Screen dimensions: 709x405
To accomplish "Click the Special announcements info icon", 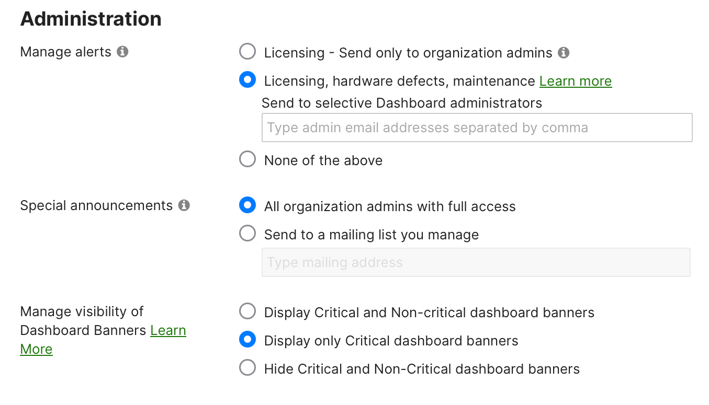I will 184,205.
